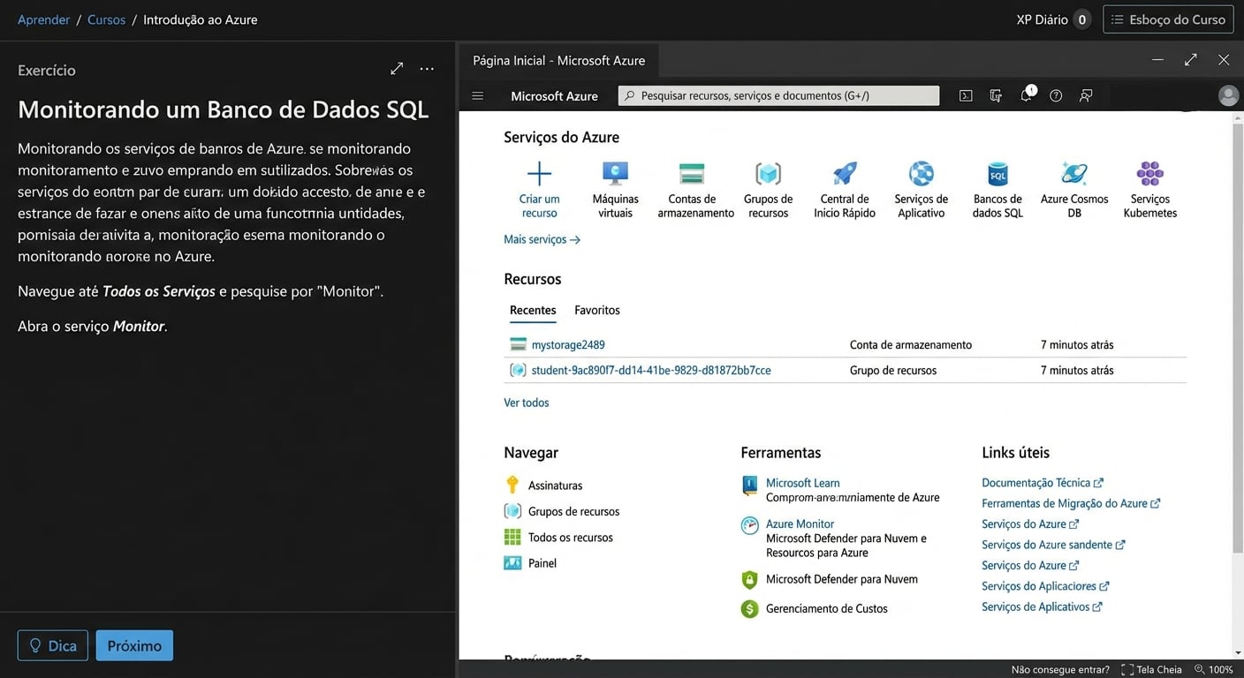Click Ver todos link
The width and height of the screenshot is (1244, 678).
[527, 403]
